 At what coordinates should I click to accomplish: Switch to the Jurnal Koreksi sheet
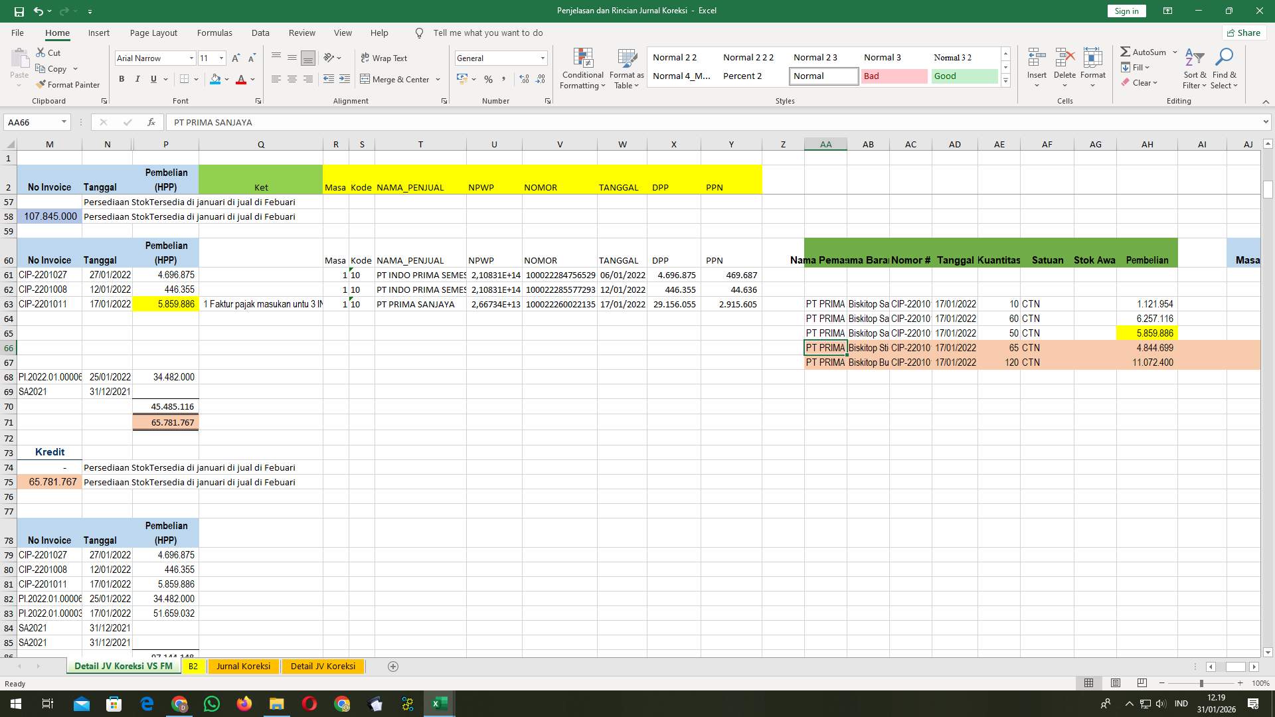pyautogui.click(x=243, y=666)
